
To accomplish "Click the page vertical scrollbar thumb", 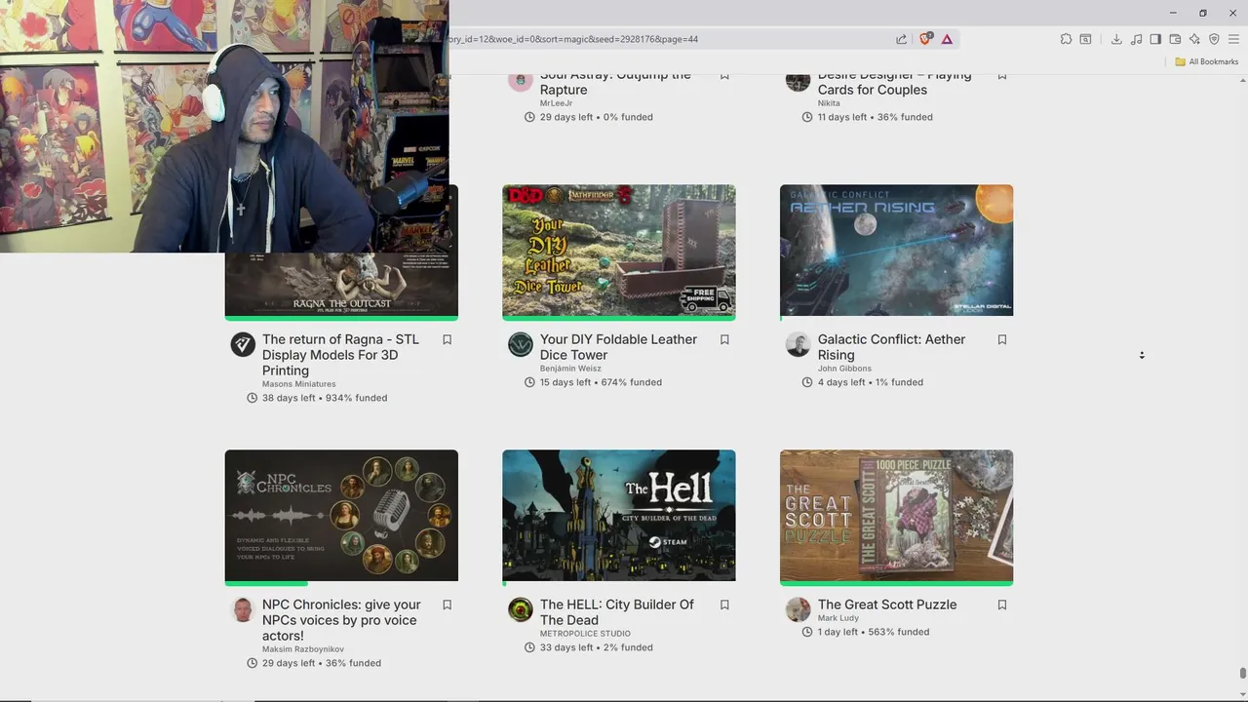I will tap(1242, 674).
